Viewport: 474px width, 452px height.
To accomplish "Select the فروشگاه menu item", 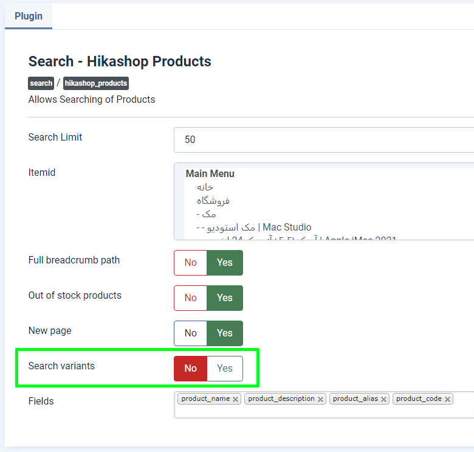I will click(x=213, y=201).
